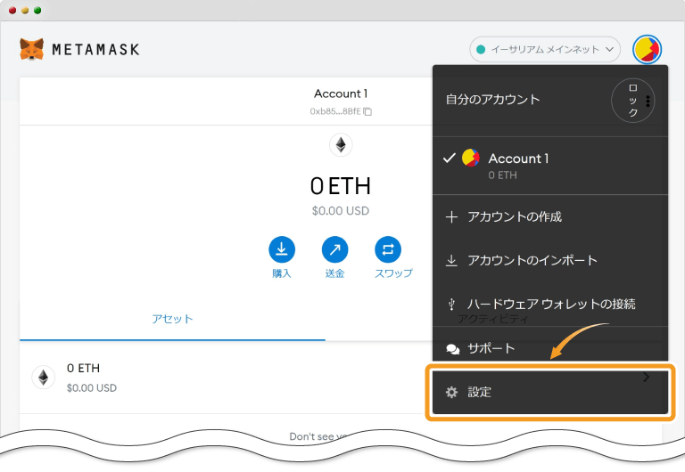Select Account 1 in the account menu

[550, 166]
